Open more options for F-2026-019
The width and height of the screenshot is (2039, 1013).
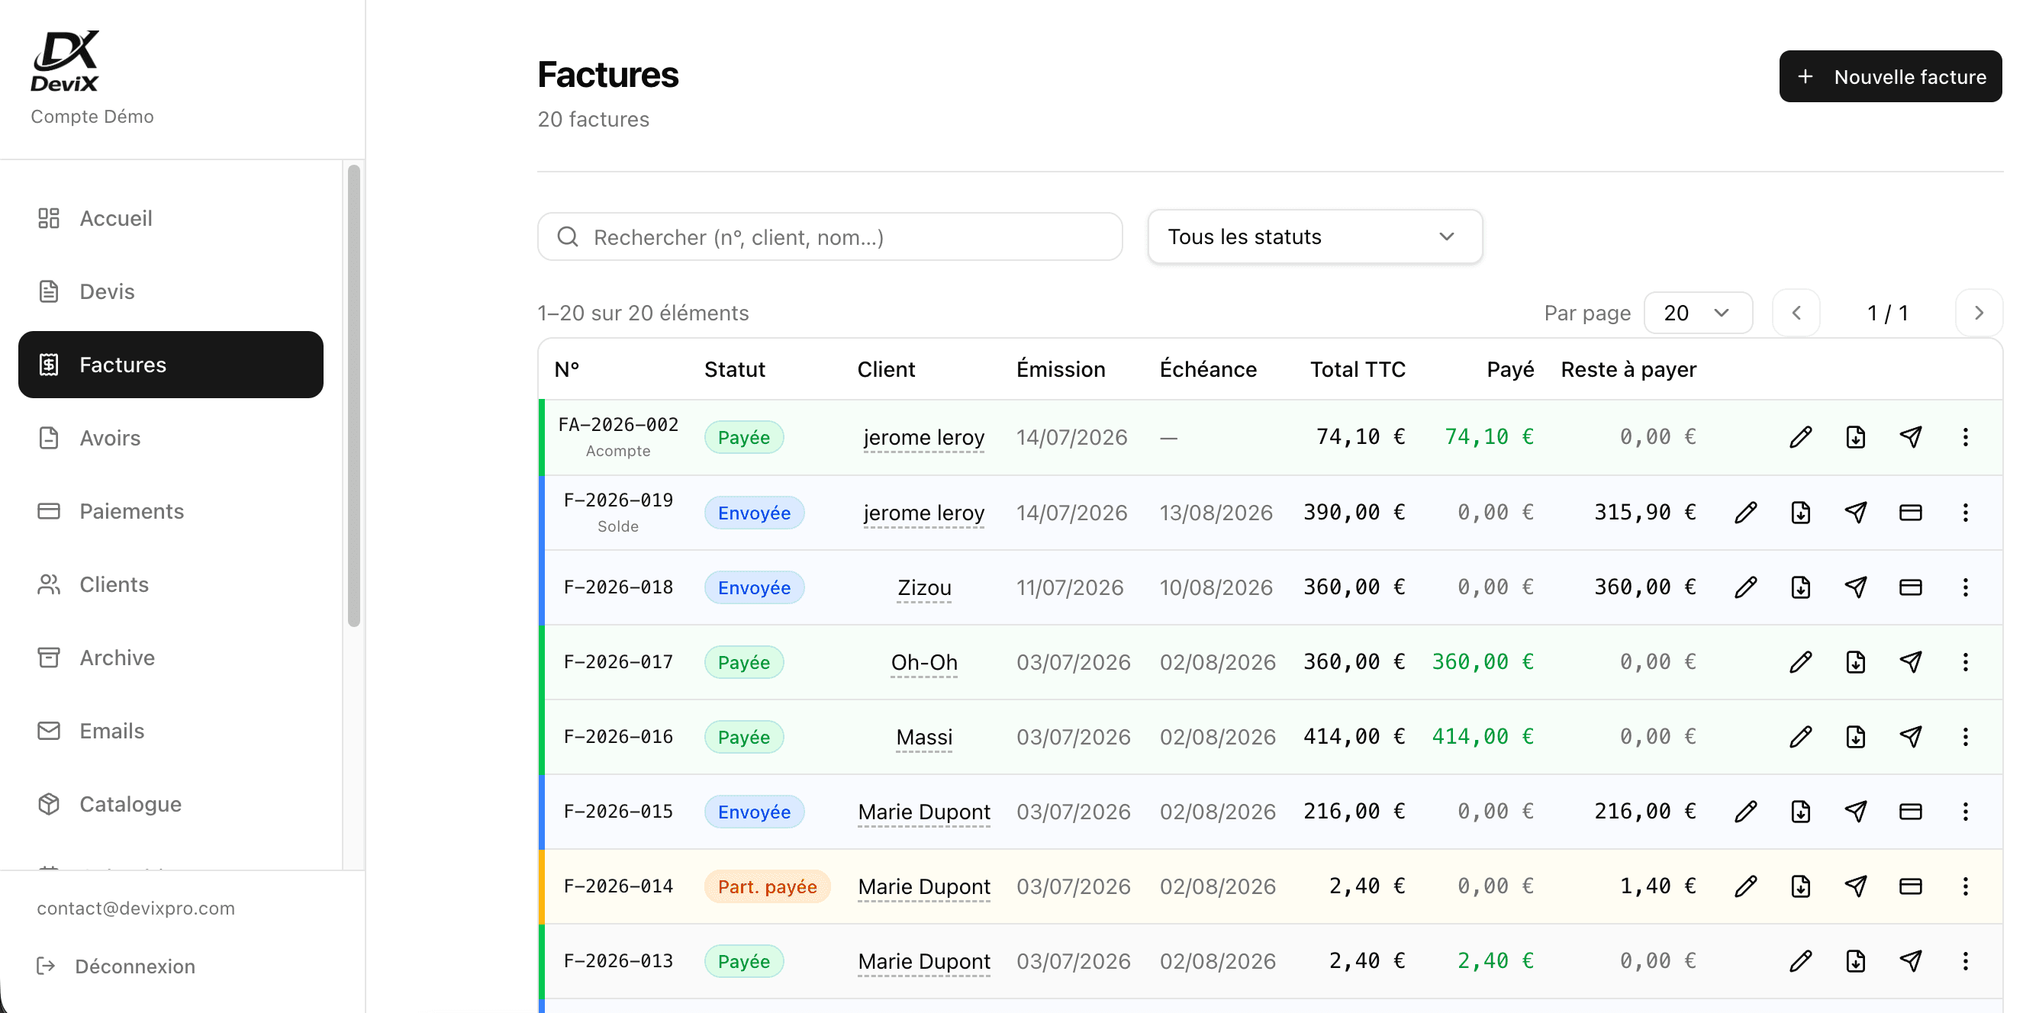pyautogui.click(x=1966, y=512)
